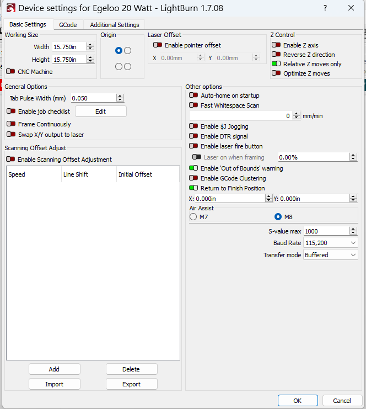Toggle the CNC Machine switch
Screen dimensions: 366x409
(10, 71)
